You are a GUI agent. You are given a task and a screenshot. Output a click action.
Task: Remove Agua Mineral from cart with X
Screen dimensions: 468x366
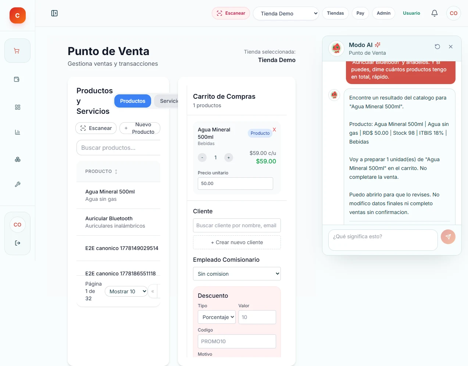[x=274, y=130]
